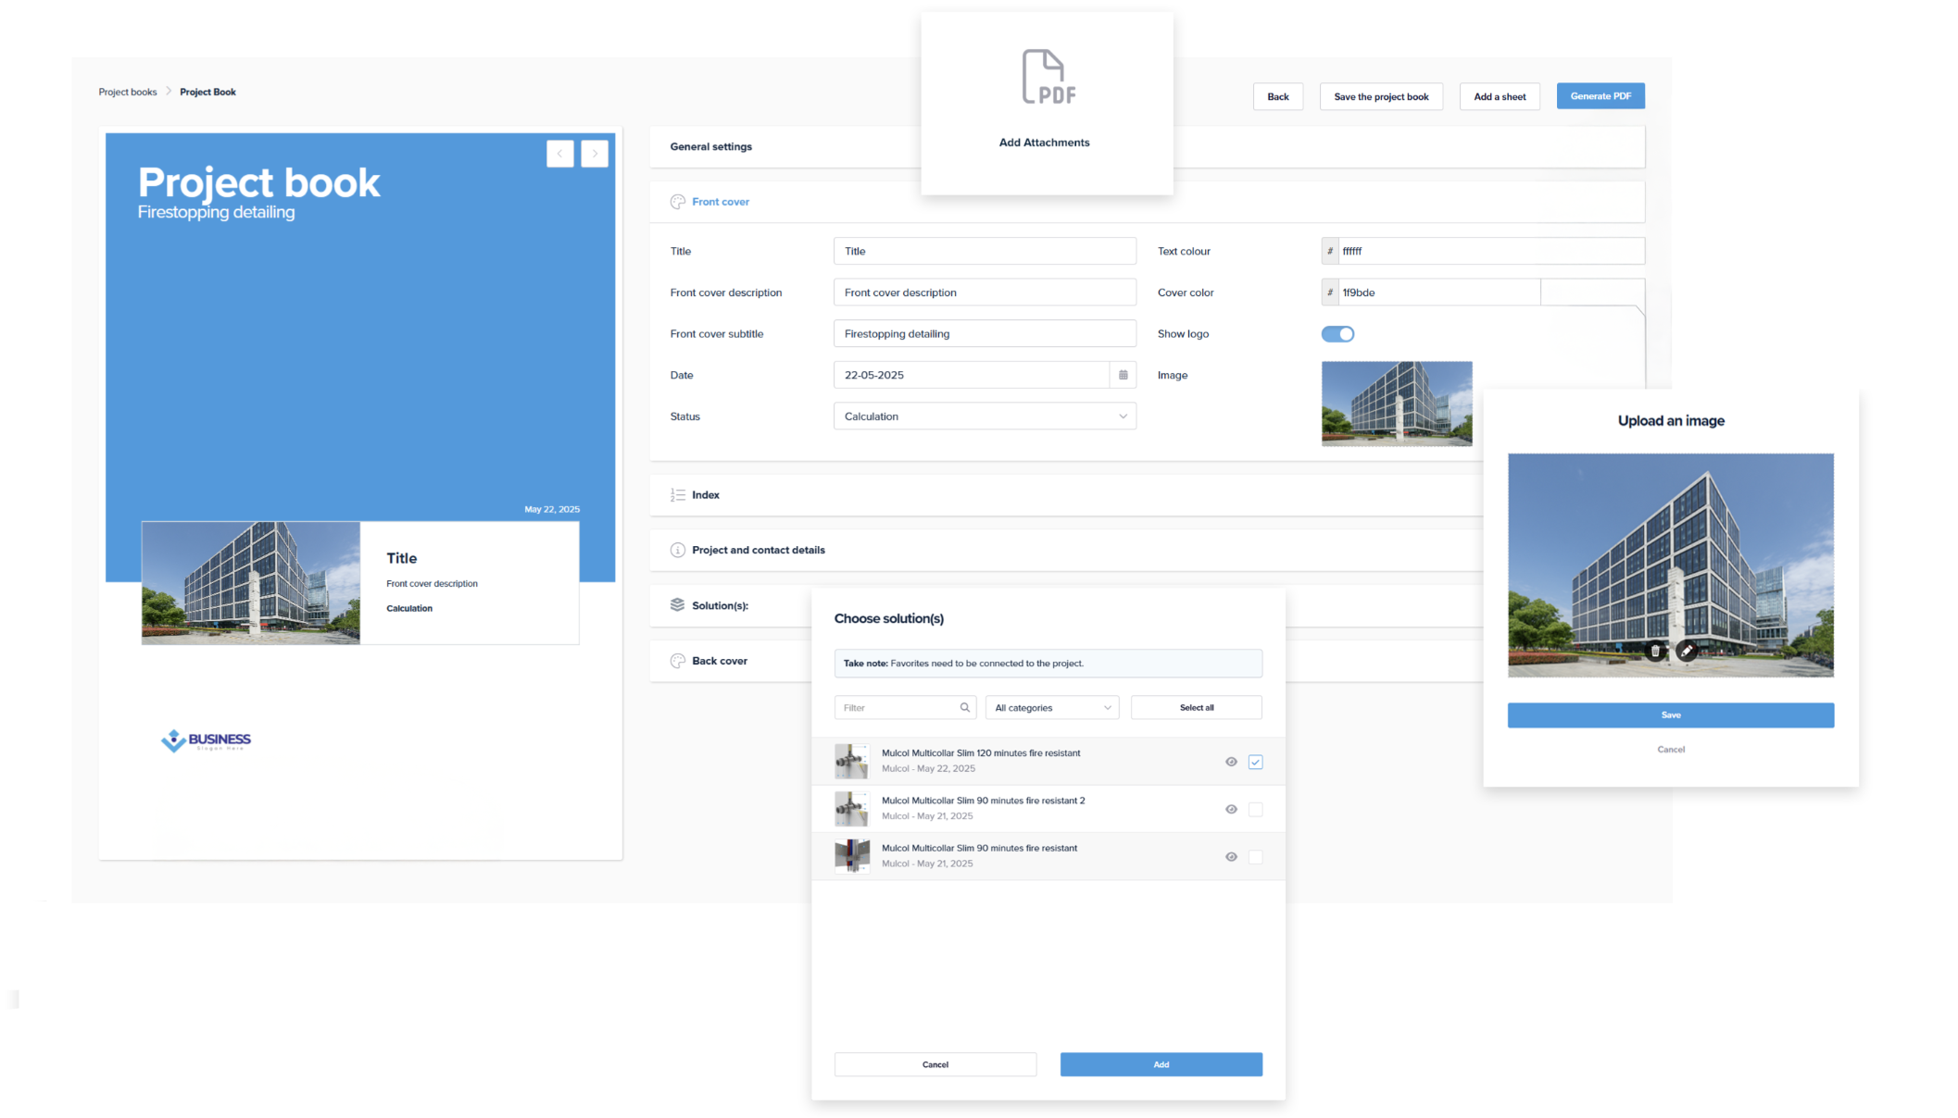Click the trash icon on the uploaded image
1958x1118 pixels.
(x=1654, y=652)
